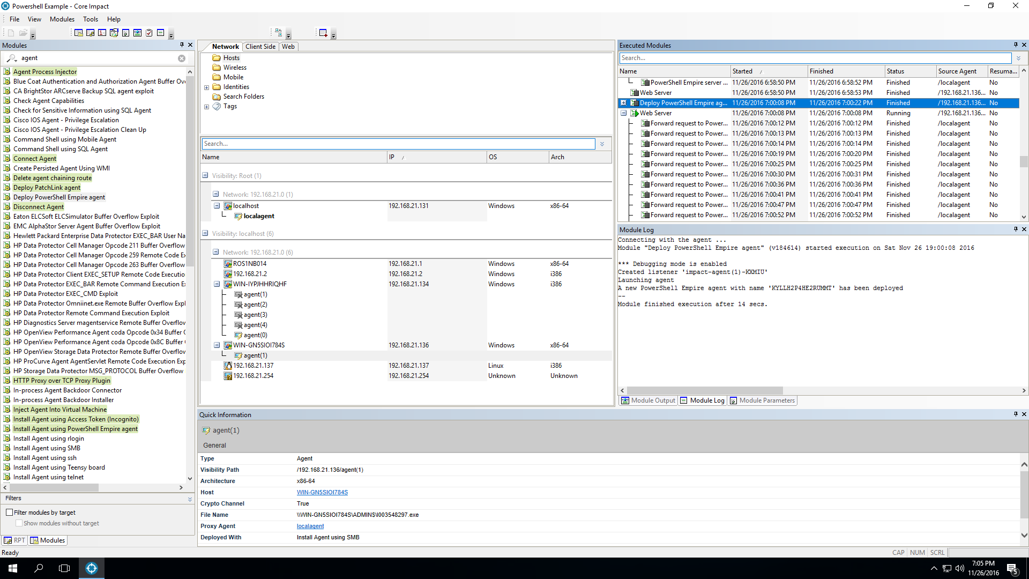Select the localagent agent icon under localhost
This screenshot has height=579, width=1029.
[x=238, y=216]
